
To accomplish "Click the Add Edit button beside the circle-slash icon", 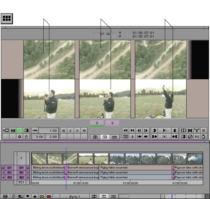I will pyautogui.click(x=197, y=137).
